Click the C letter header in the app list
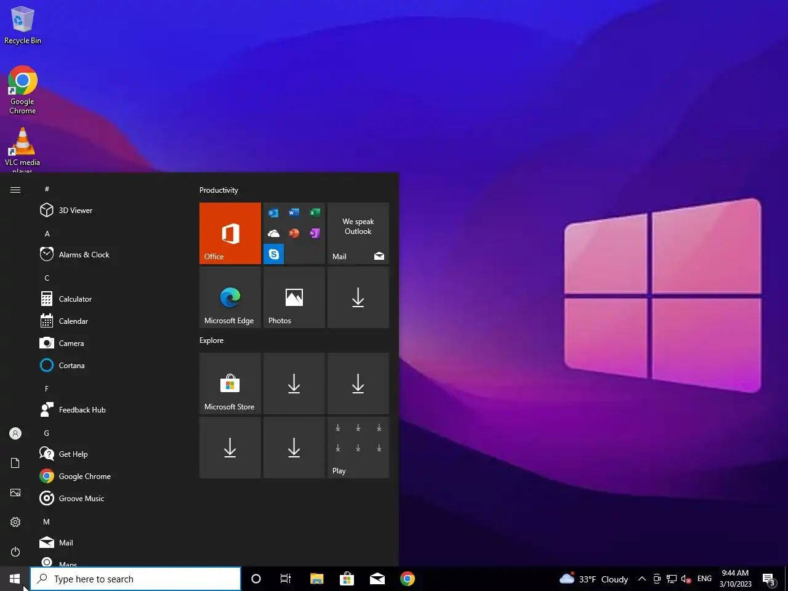 (47, 278)
